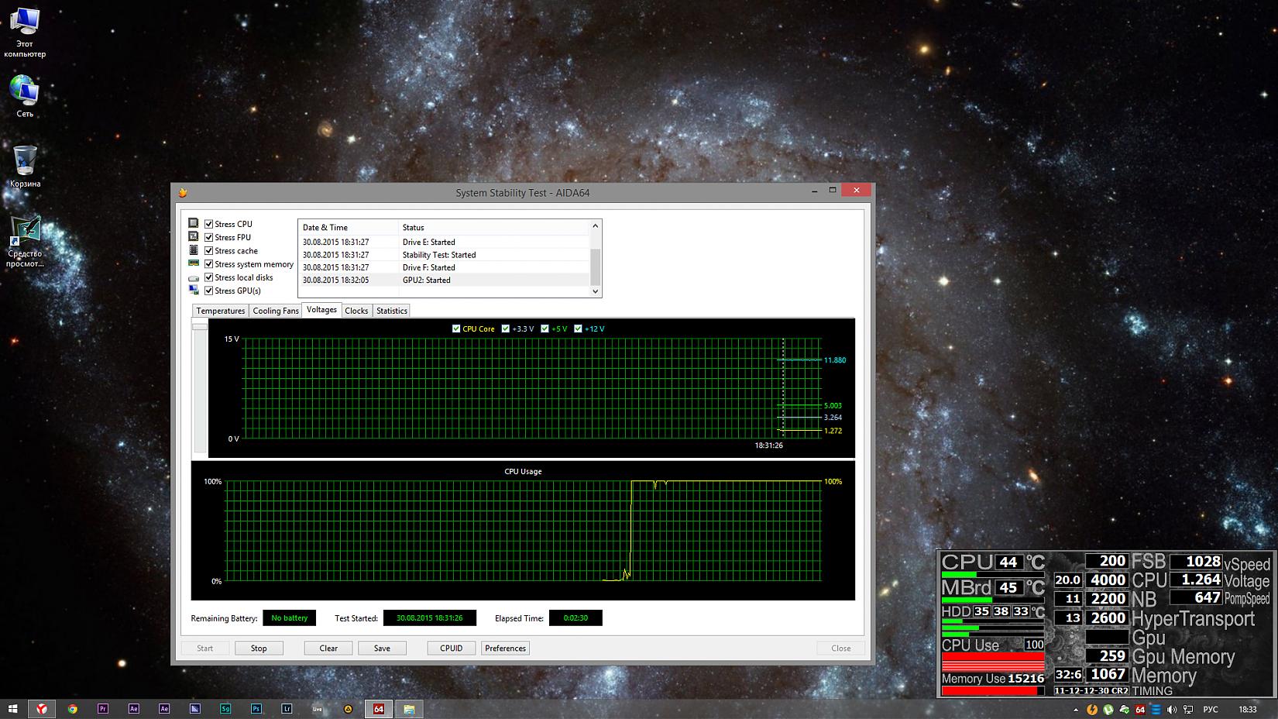Open the Preferences dialog
This screenshot has width=1278, height=719.
[505, 648]
